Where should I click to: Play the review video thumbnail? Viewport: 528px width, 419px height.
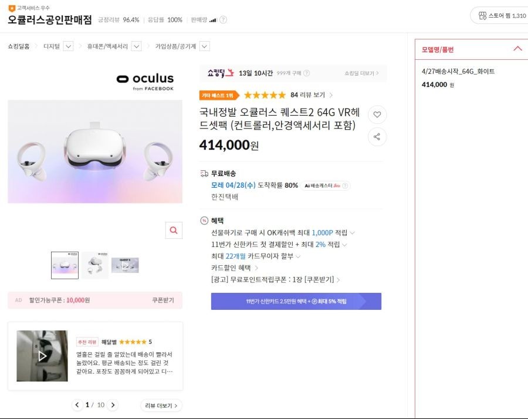[42, 356]
